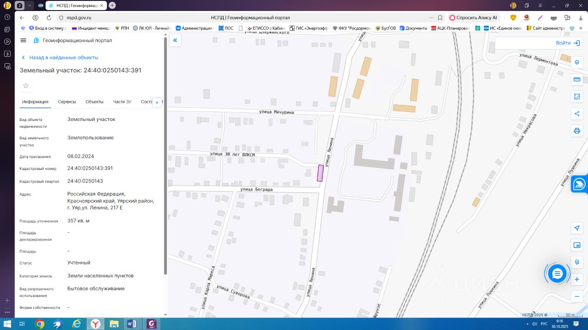Click the Бытовое обслуживание value

point(96,289)
